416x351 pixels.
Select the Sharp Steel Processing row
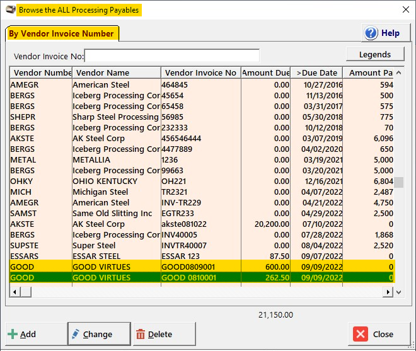point(202,117)
